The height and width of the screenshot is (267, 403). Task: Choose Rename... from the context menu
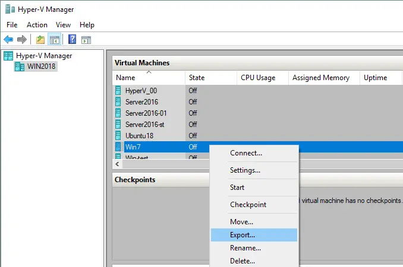tap(254, 248)
